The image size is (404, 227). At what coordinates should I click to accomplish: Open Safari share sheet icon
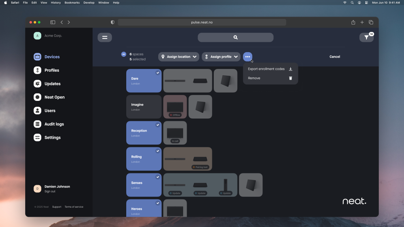(x=353, y=22)
